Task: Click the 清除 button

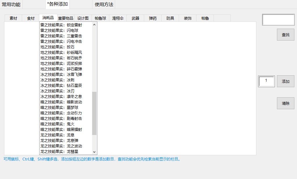Action: coord(285,103)
